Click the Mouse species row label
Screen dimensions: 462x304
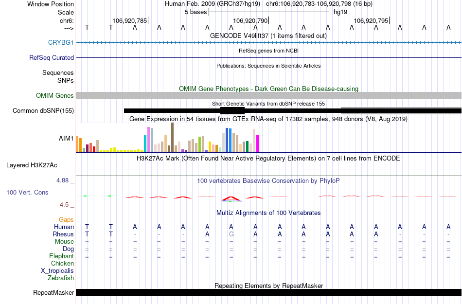(x=64, y=242)
